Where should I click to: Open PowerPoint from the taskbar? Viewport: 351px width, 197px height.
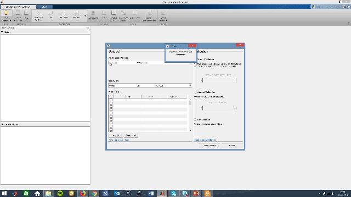click(x=196, y=193)
